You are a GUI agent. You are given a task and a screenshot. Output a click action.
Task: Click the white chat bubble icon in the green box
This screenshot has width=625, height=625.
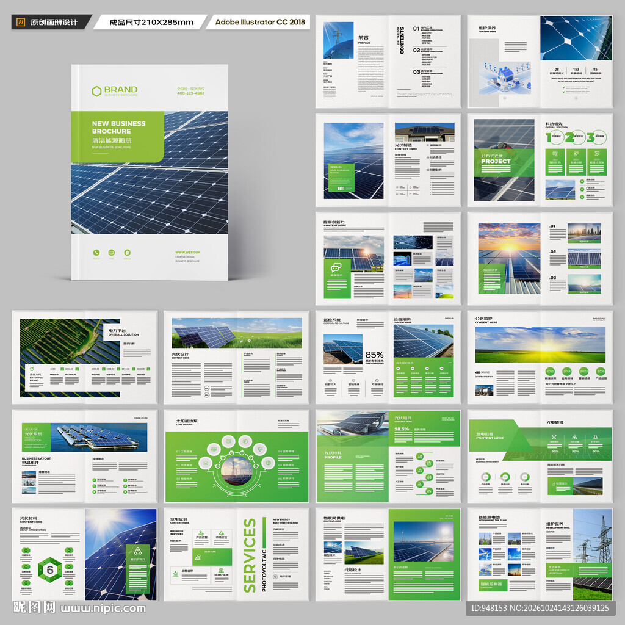tap(336, 267)
